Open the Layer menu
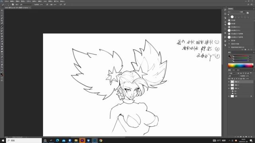 coord(23,1)
